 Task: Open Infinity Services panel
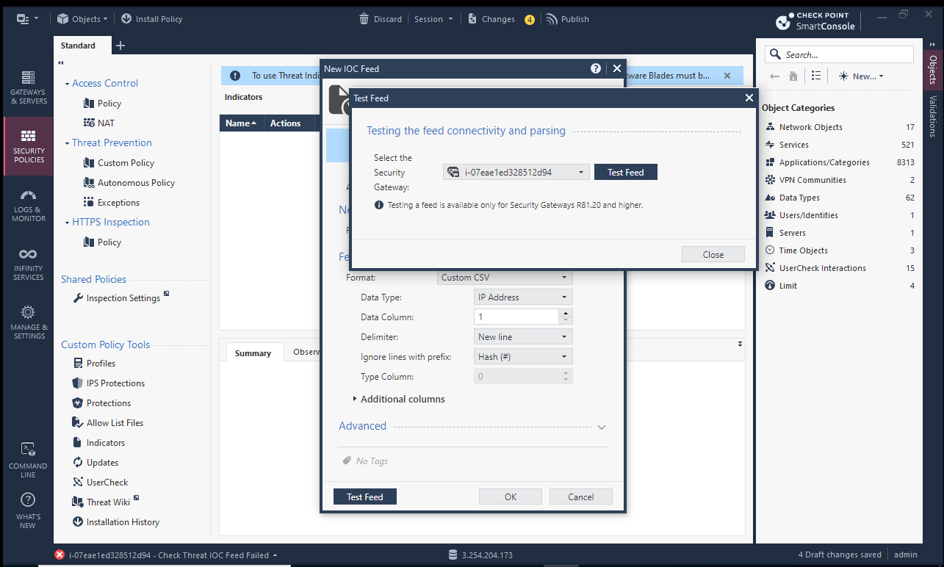tap(28, 263)
